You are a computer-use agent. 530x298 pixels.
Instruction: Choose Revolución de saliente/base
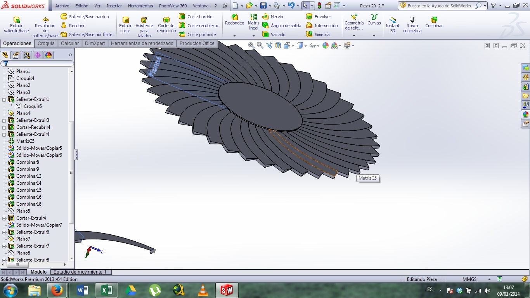click(x=45, y=27)
